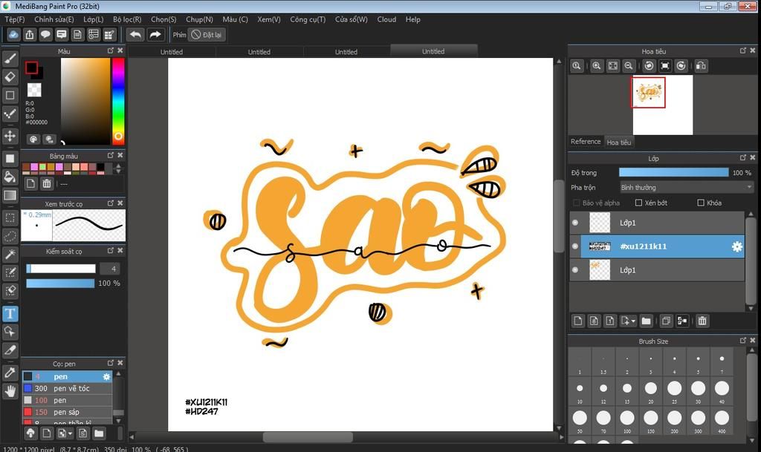Click rotate left icon in Hoa tiêu panel
Image resolution: width=761 pixels, height=452 pixels.
pos(649,66)
